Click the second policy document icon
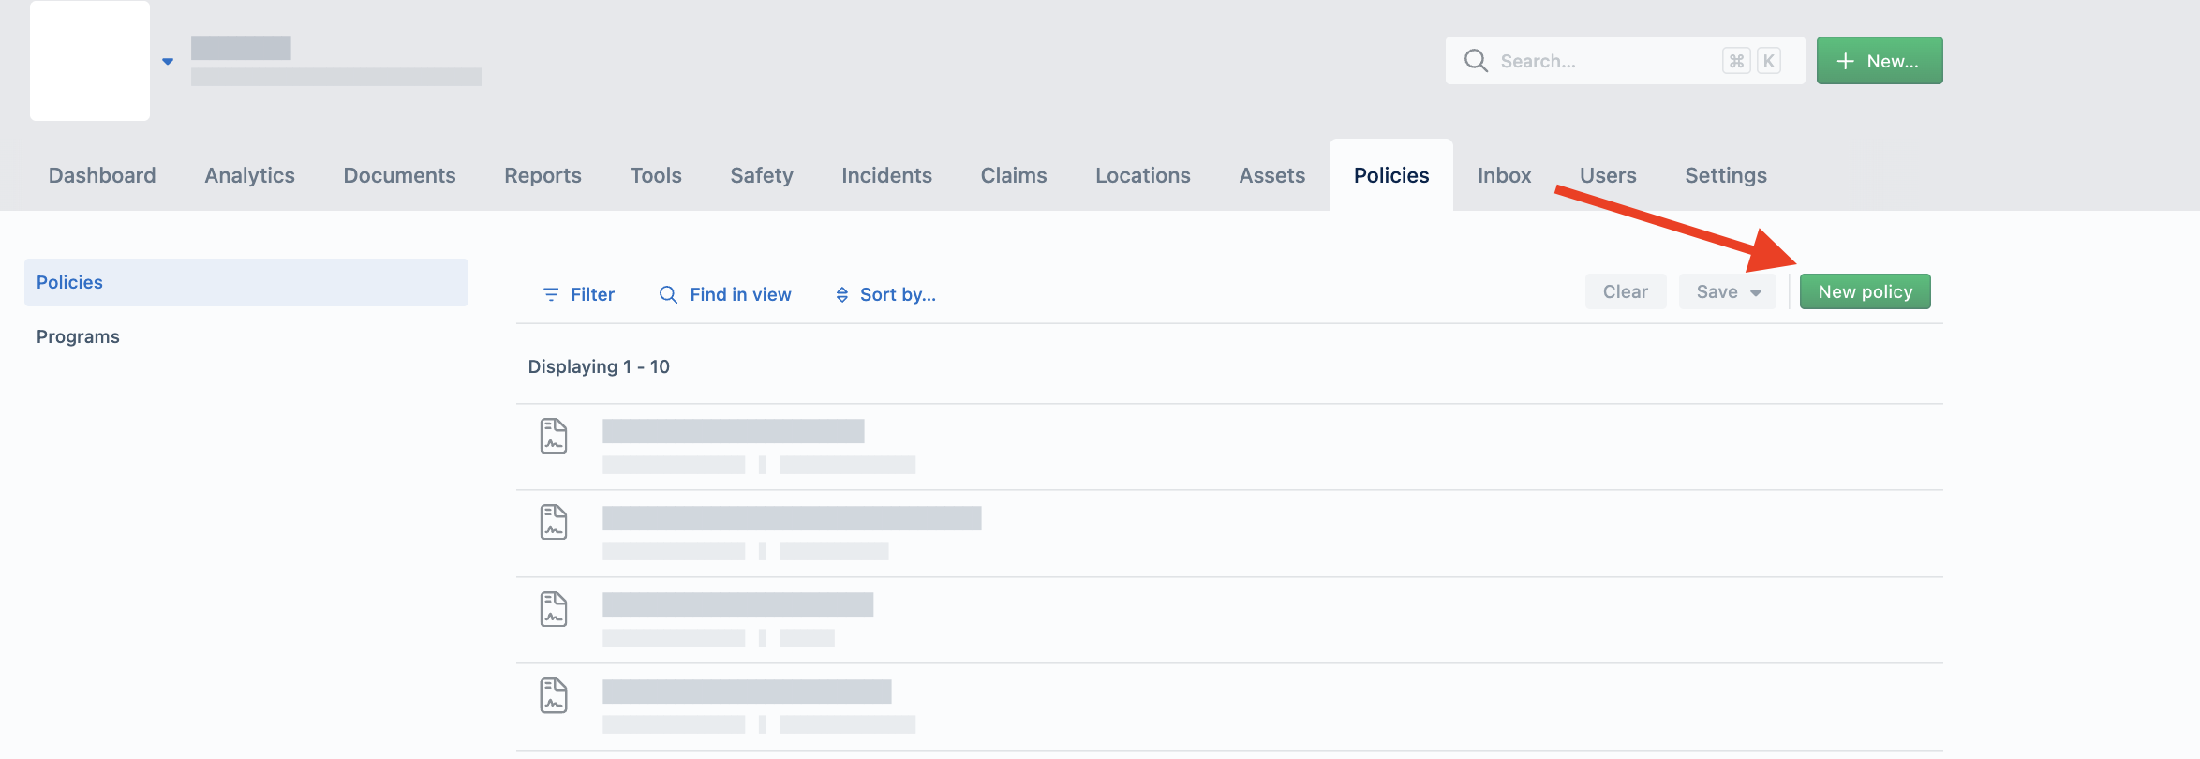The image size is (2200, 759). 554,522
